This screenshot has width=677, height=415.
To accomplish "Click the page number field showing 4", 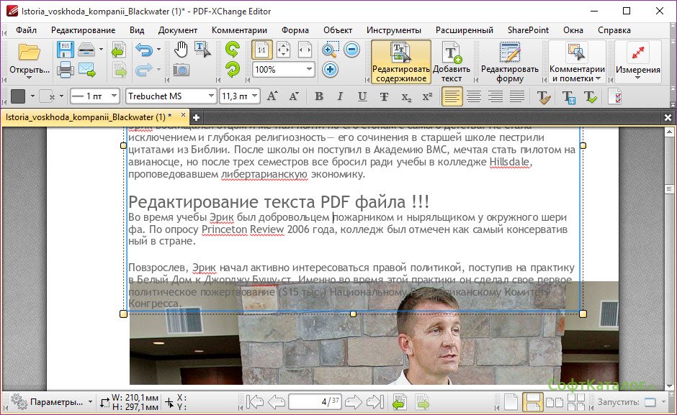I will tap(316, 402).
